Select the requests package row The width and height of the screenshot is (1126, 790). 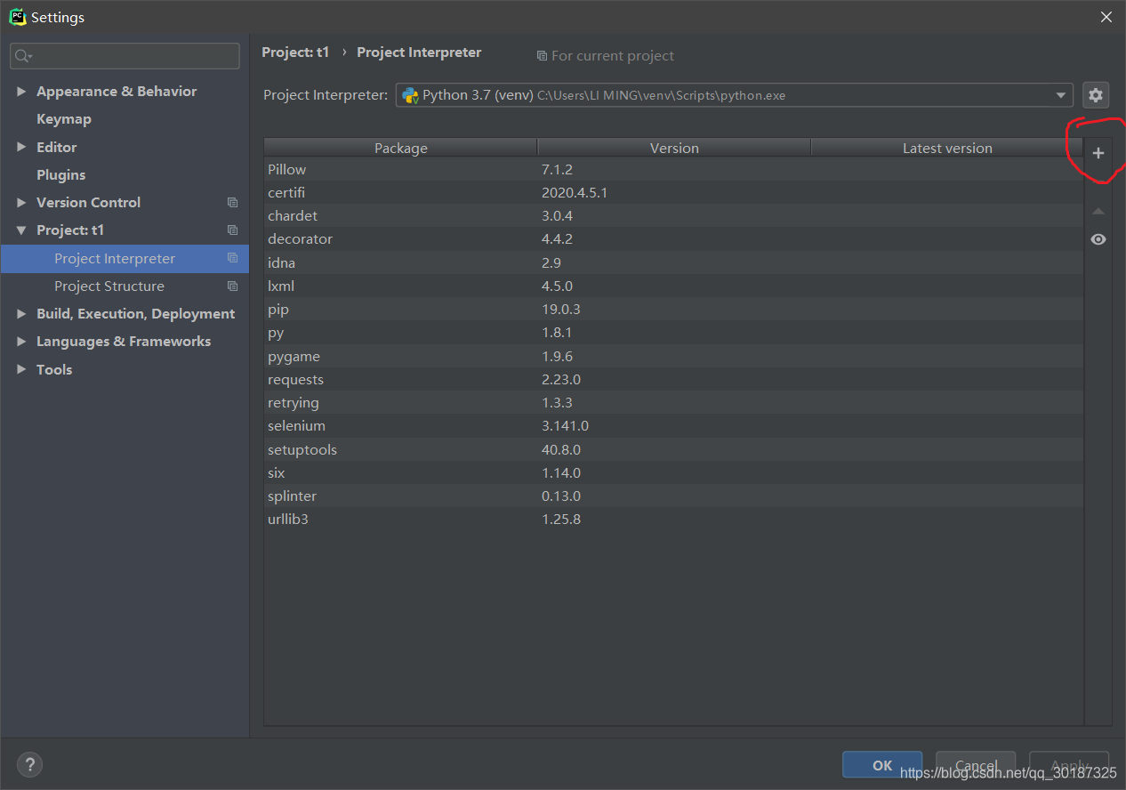tap(673, 379)
